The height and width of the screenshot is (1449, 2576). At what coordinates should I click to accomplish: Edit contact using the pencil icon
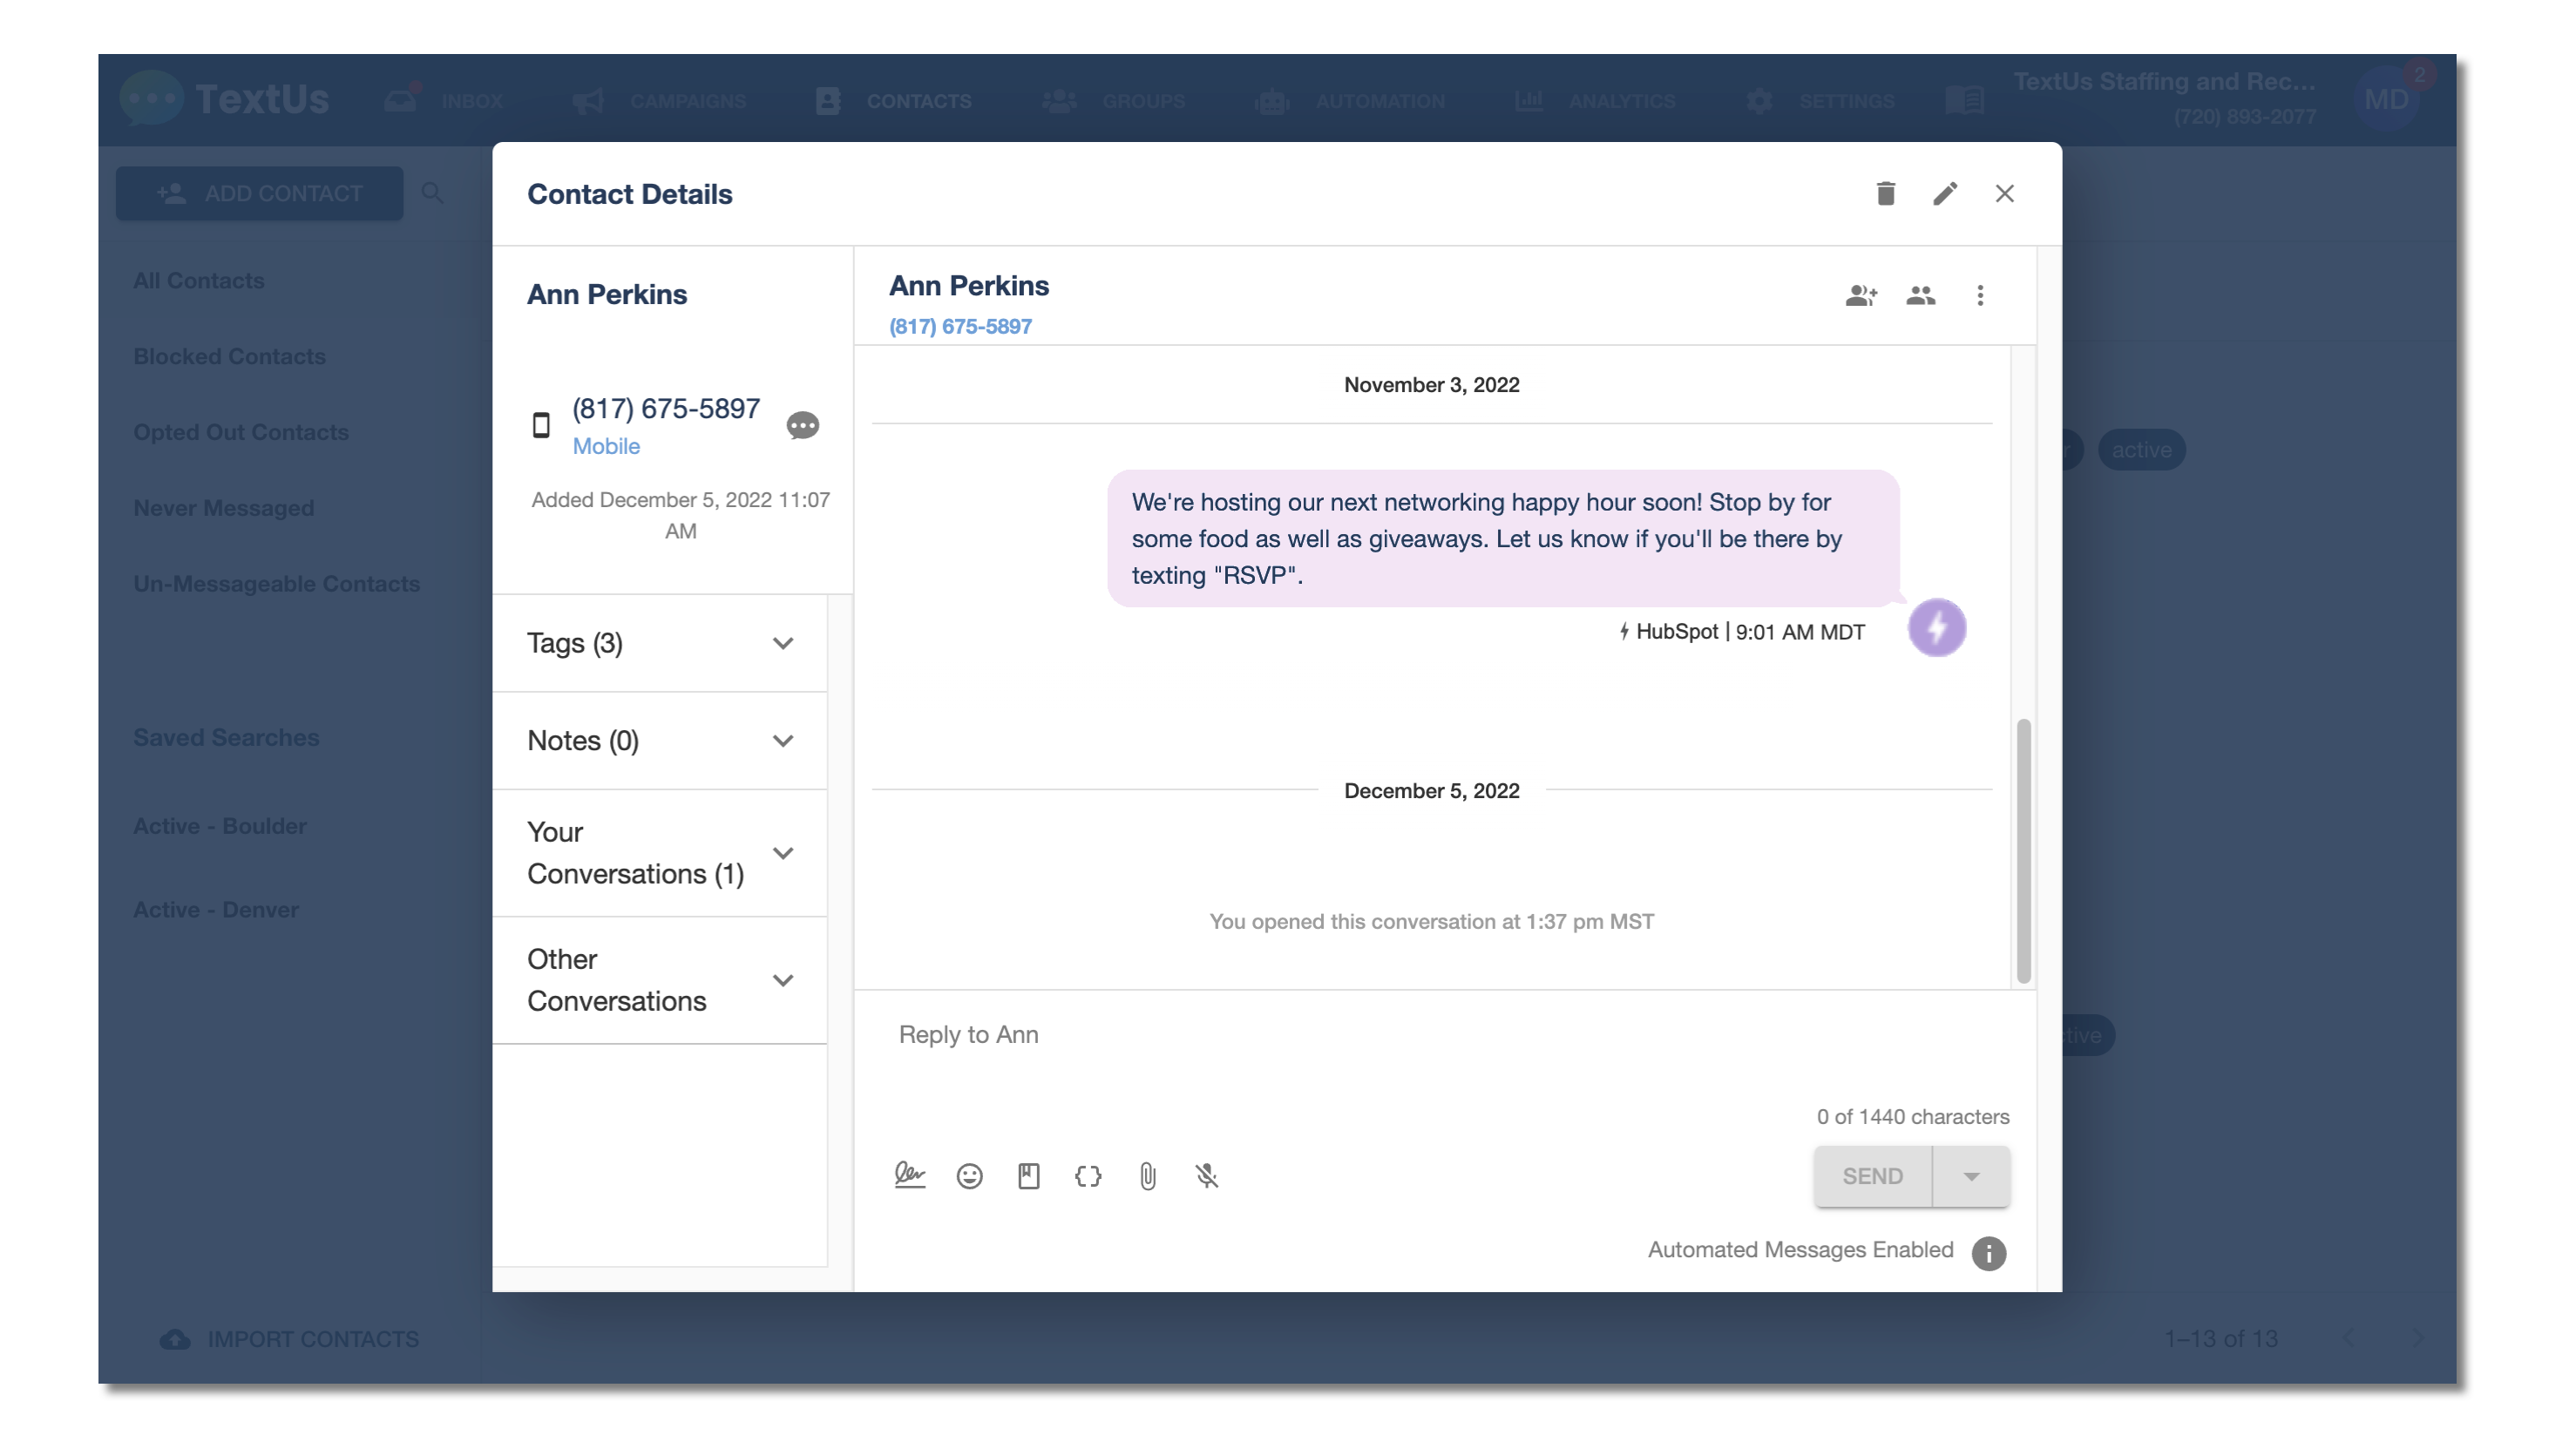coord(1944,193)
